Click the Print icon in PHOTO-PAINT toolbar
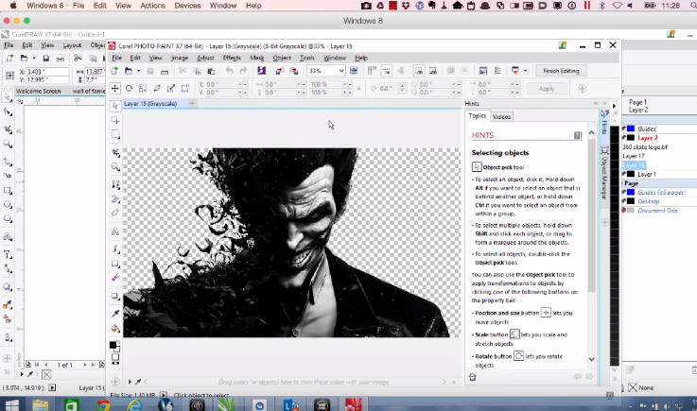Image resolution: width=697 pixels, height=411 pixels. click(x=165, y=71)
